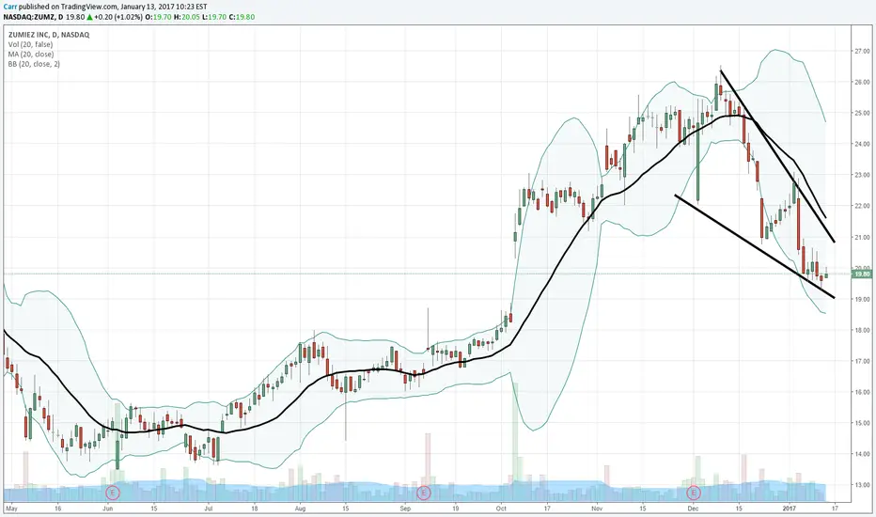
Task: Click the NASDAQ:ZUMZ symbol text in header
Action: tap(27, 17)
